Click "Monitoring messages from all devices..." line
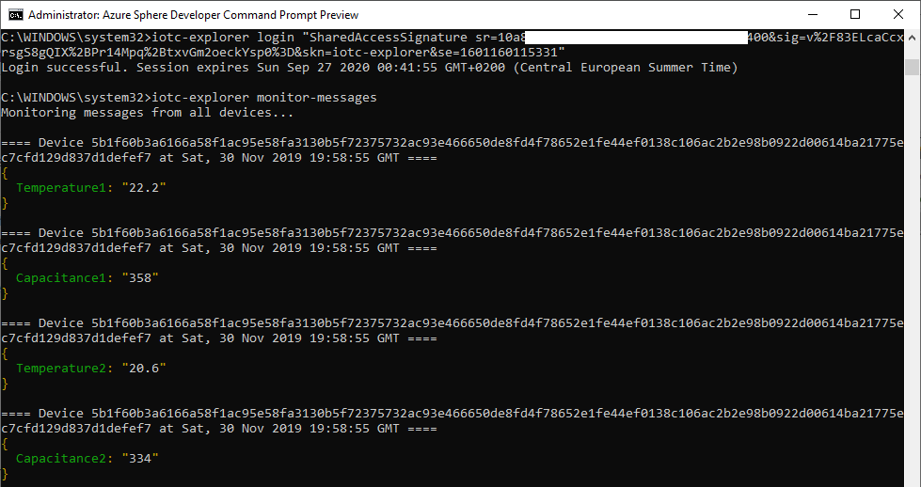921x487 pixels. pyautogui.click(x=148, y=113)
